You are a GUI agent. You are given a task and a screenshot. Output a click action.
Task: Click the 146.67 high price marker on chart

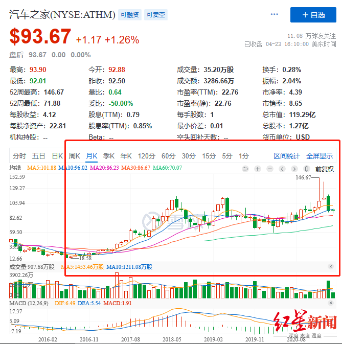[x=303, y=177]
